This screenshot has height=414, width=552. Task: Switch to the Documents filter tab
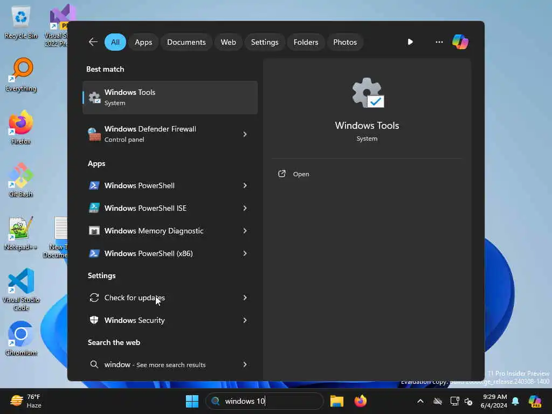(x=186, y=42)
